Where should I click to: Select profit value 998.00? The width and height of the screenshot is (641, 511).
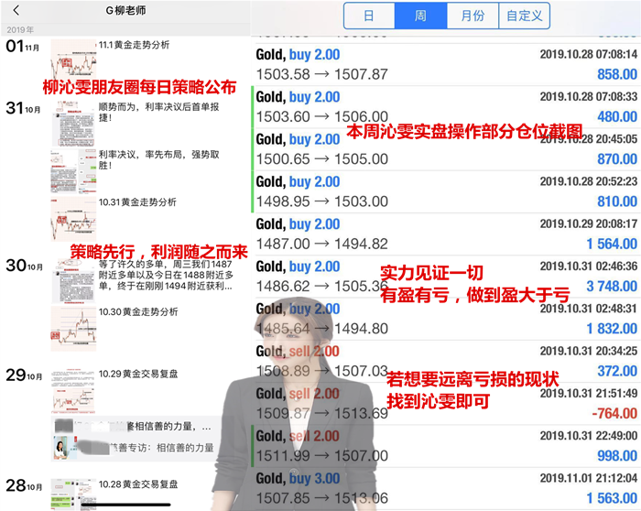click(617, 456)
